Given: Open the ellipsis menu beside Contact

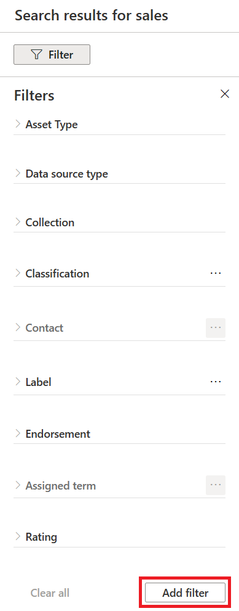Looking at the screenshot, I should pyautogui.click(x=216, y=328).
